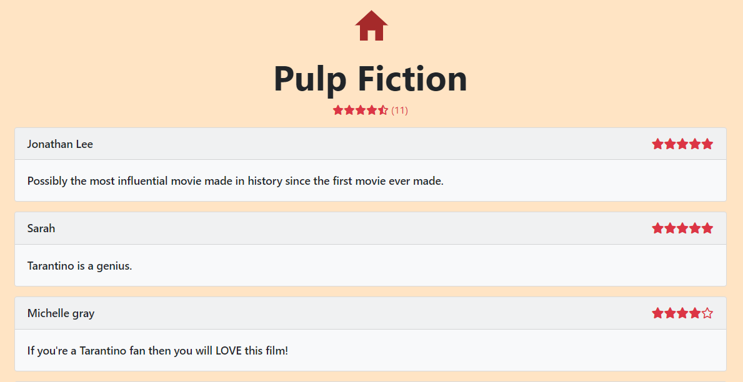Click Michelle gray's reviewer name
This screenshot has height=382, width=743.
(61, 313)
